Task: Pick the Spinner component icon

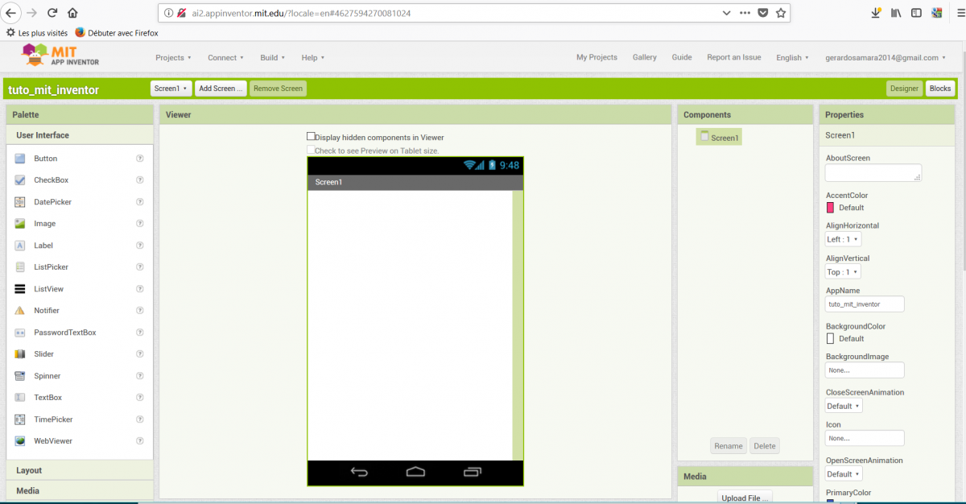Action: click(x=20, y=376)
